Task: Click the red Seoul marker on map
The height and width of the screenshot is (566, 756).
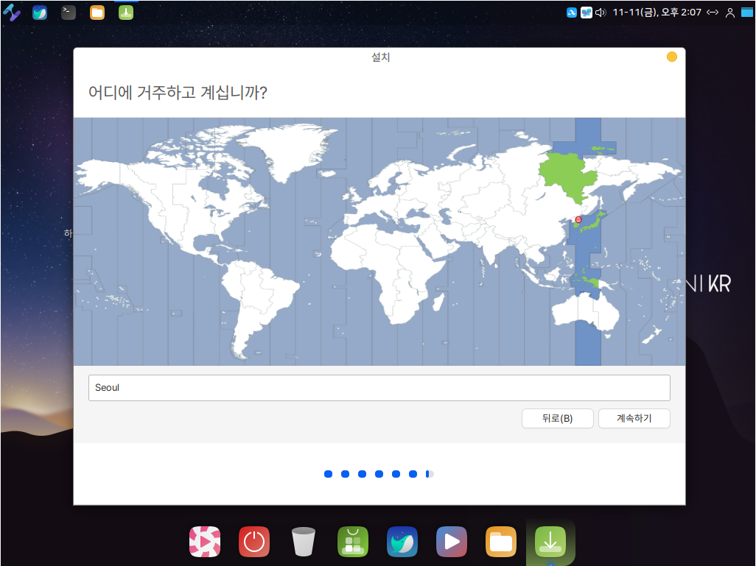Action: (578, 219)
